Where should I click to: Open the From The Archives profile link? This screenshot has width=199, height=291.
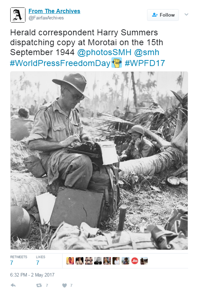pos(54,11)
